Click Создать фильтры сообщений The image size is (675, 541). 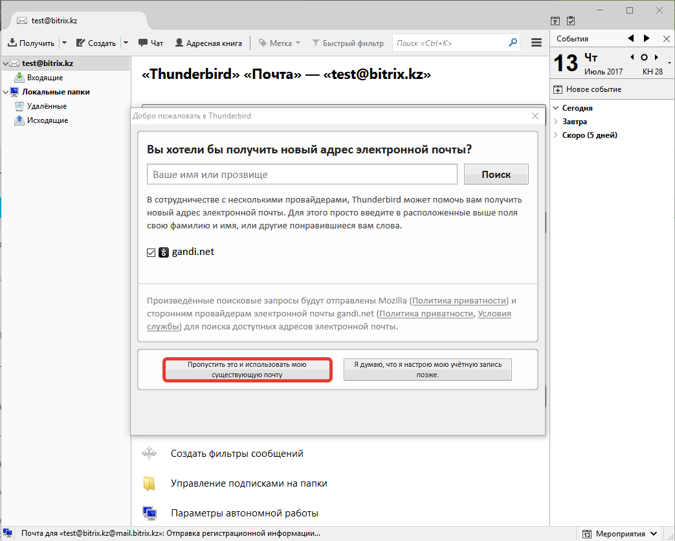coord(237,453)
